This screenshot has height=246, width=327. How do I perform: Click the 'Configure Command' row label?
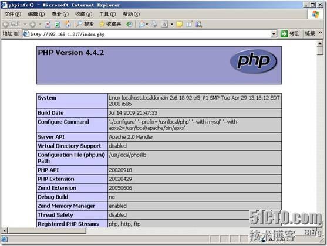[x=63, y=122]
